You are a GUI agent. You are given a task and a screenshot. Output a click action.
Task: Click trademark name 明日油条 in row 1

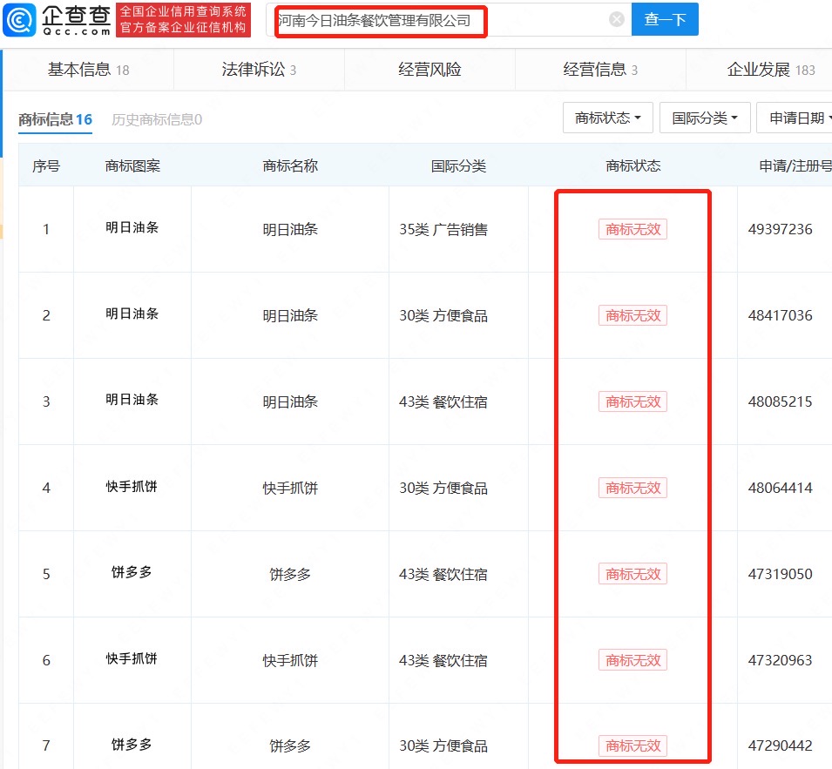pos(290,229)
